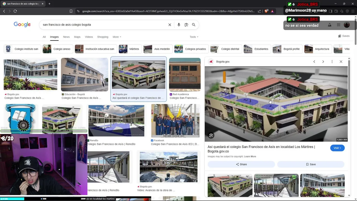Open related corridor render thumbnail in preview

pos(276,185)
